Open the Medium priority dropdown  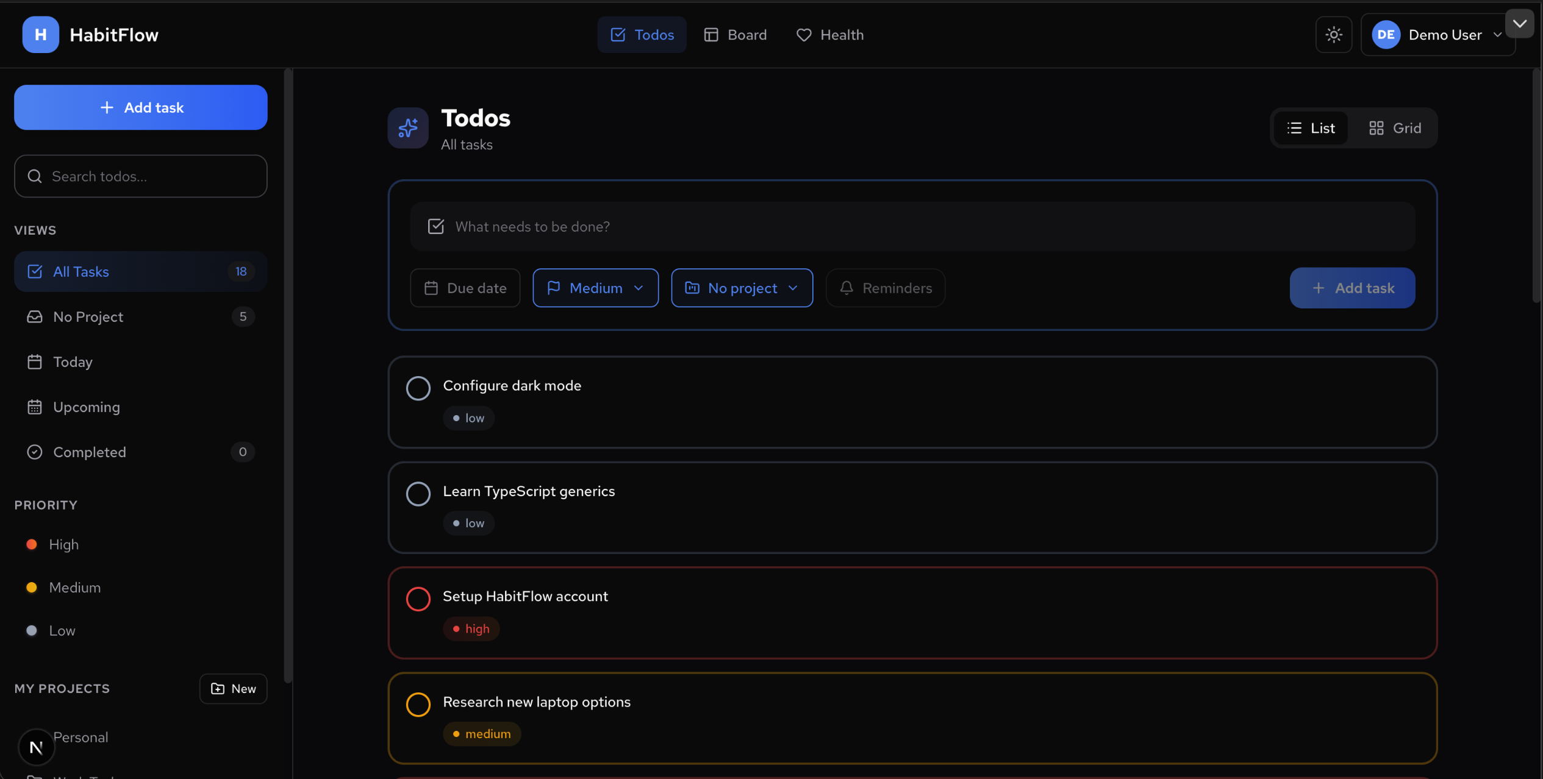click(595, 288)
